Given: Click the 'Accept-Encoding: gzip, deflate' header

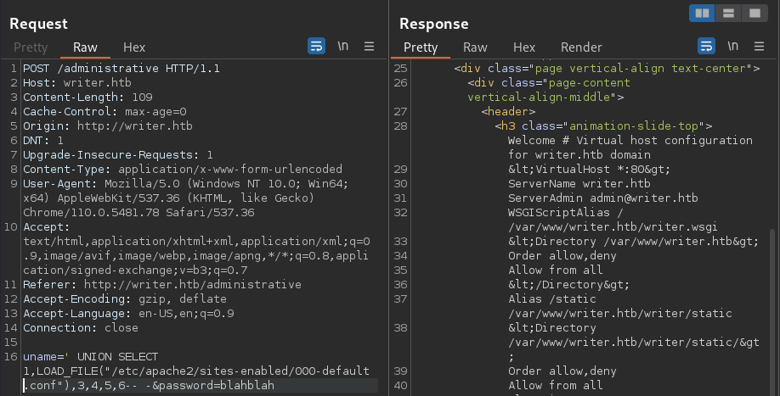Looking at the screenshot, I should 124,298.
